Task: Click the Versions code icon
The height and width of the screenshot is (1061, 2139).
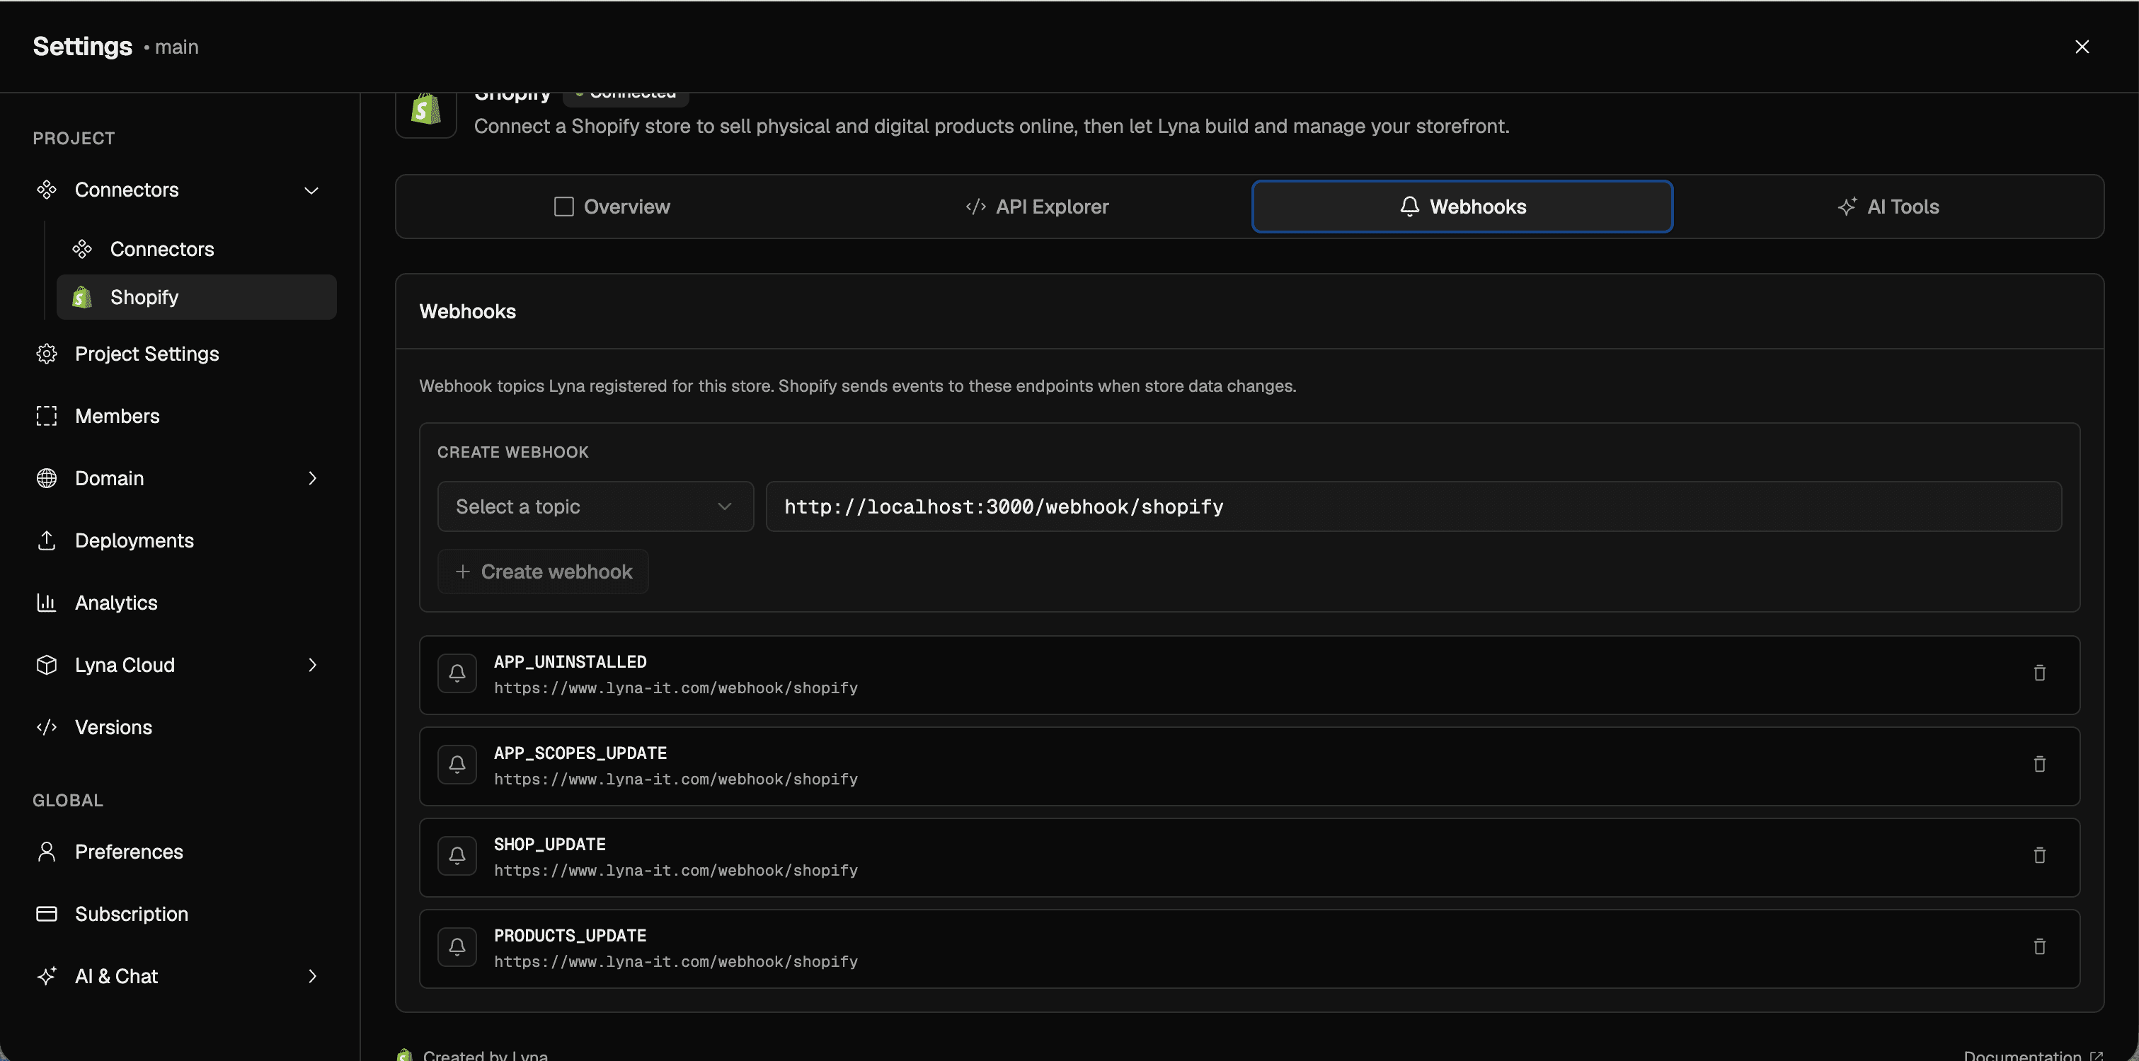Action: tap(47, 728)
